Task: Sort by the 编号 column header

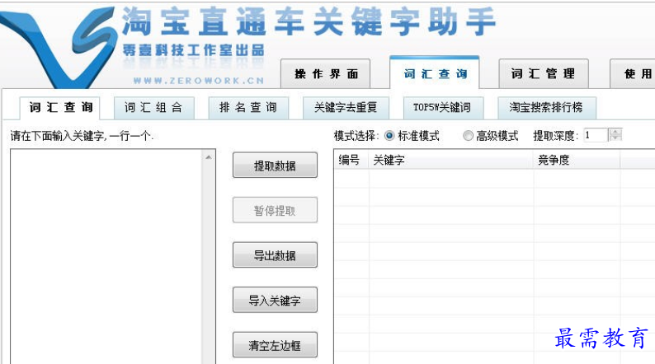Action: click(351, 160)
